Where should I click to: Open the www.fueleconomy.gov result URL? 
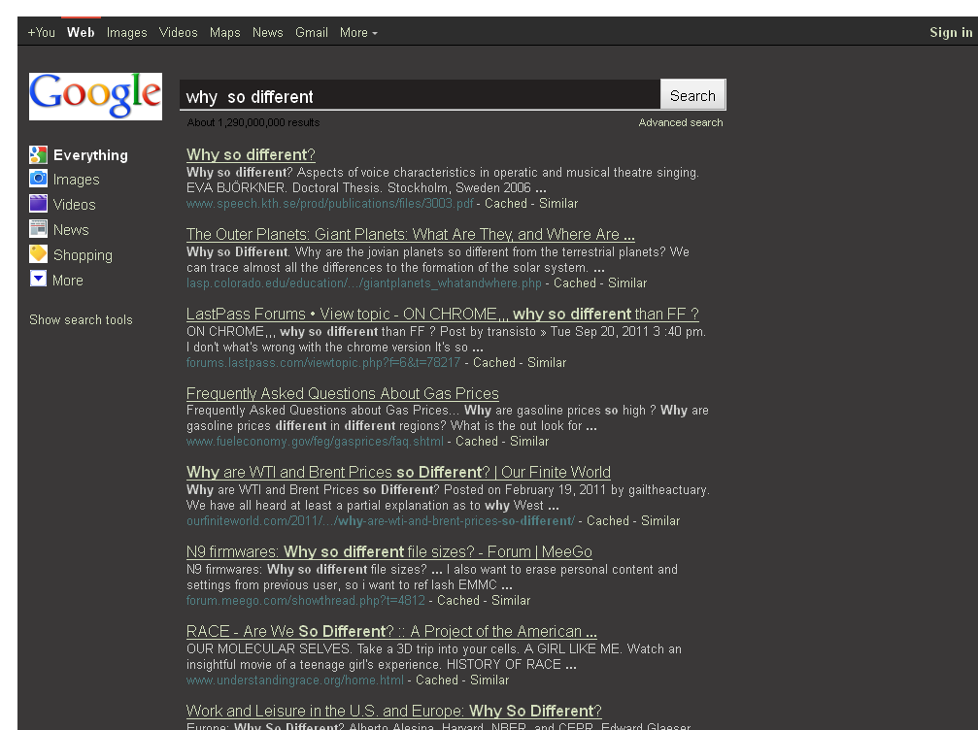click(315, 442)
